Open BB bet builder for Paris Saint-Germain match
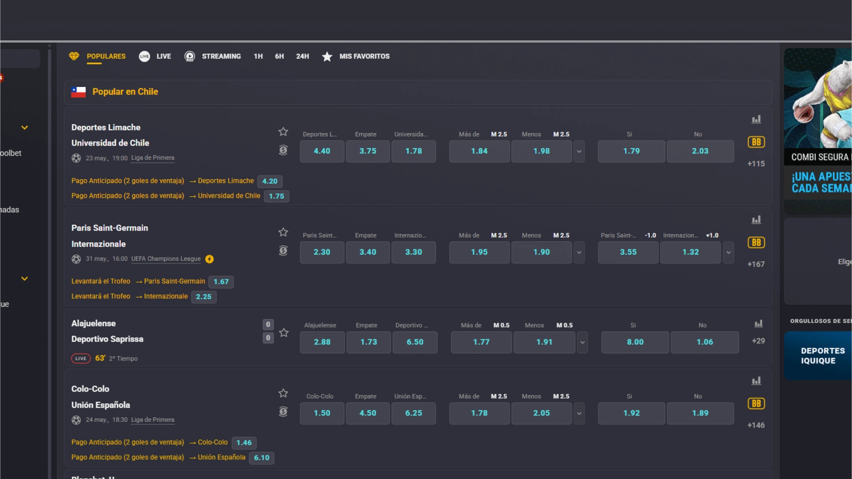 (x=756, y=243)
